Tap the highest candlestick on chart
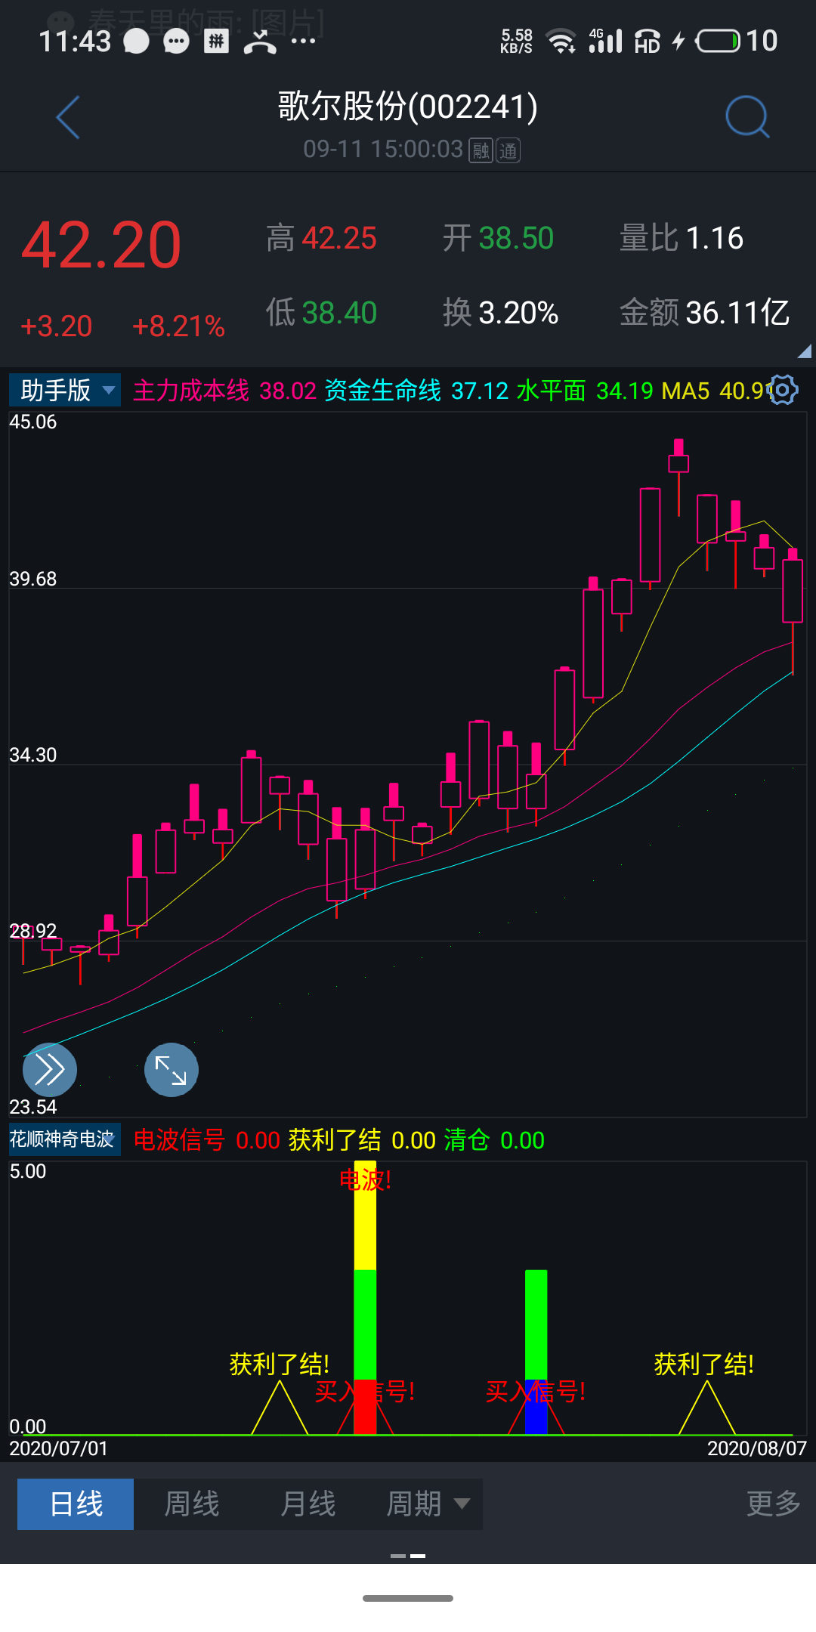Screen dimensions: 816x1632 tap(678, 462)
